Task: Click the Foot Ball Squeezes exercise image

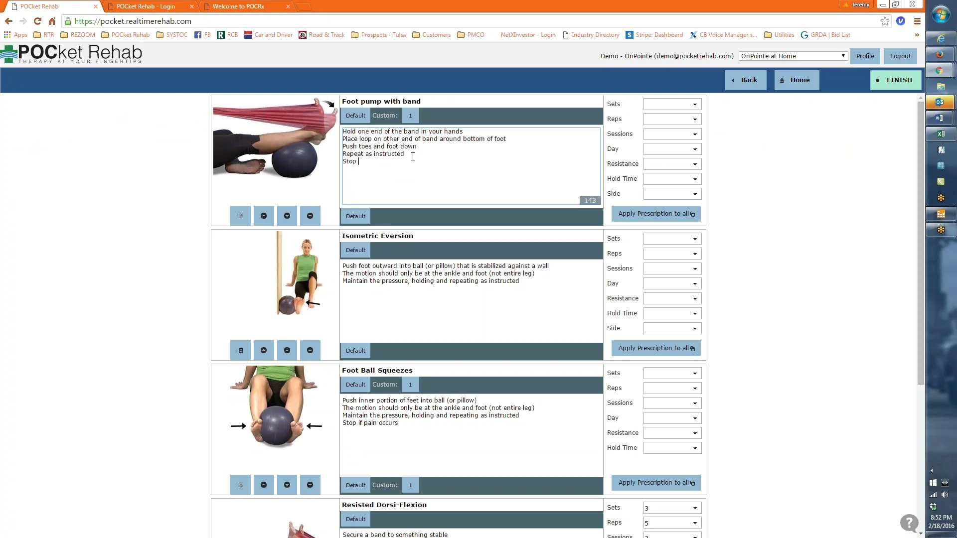Action: [x=276, y=406]
